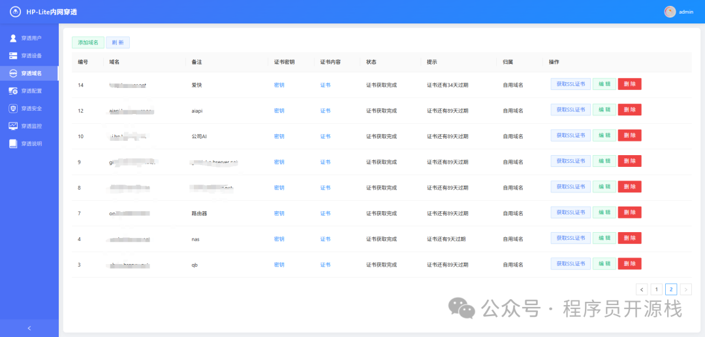Viewport: 705px width, 337px height.
Task: Delete the 公司AI domain row
Action: click(x=629, y=136)
